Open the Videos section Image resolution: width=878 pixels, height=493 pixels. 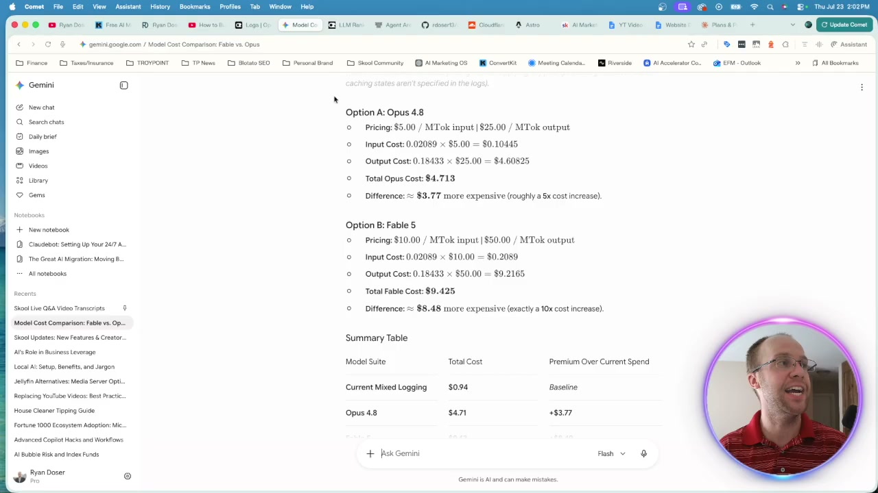38,166
